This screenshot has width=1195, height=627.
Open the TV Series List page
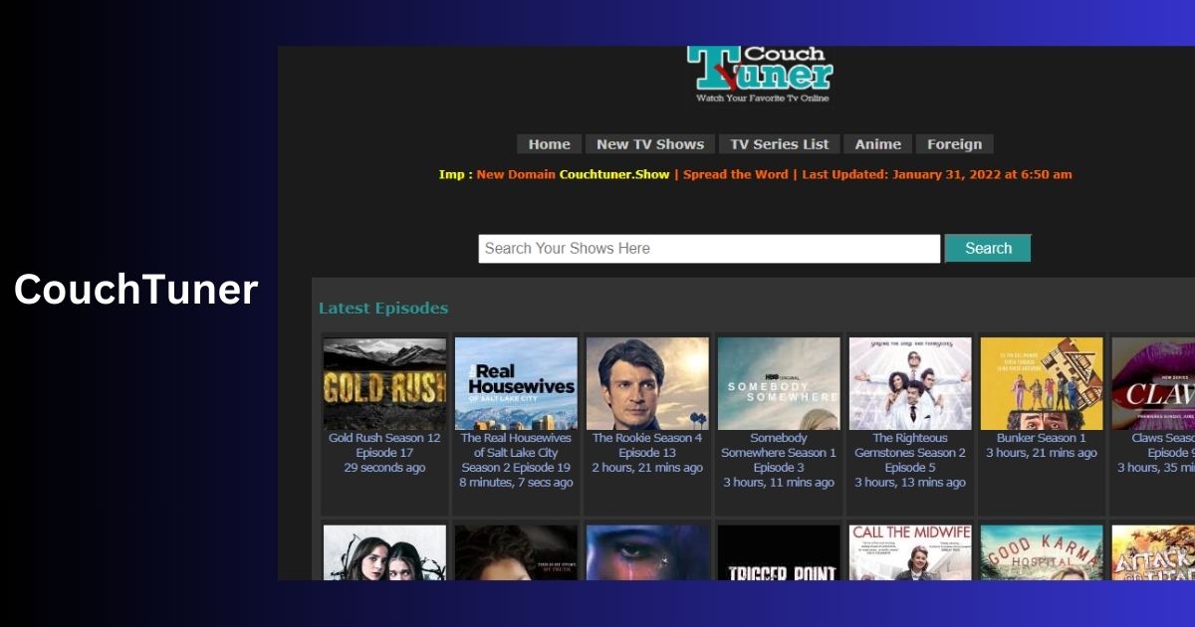(x=779, y=143)
